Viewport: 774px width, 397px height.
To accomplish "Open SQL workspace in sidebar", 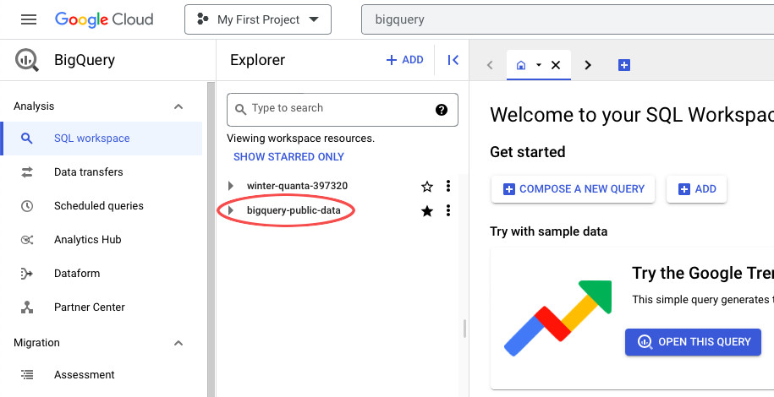I will point(102,138).
